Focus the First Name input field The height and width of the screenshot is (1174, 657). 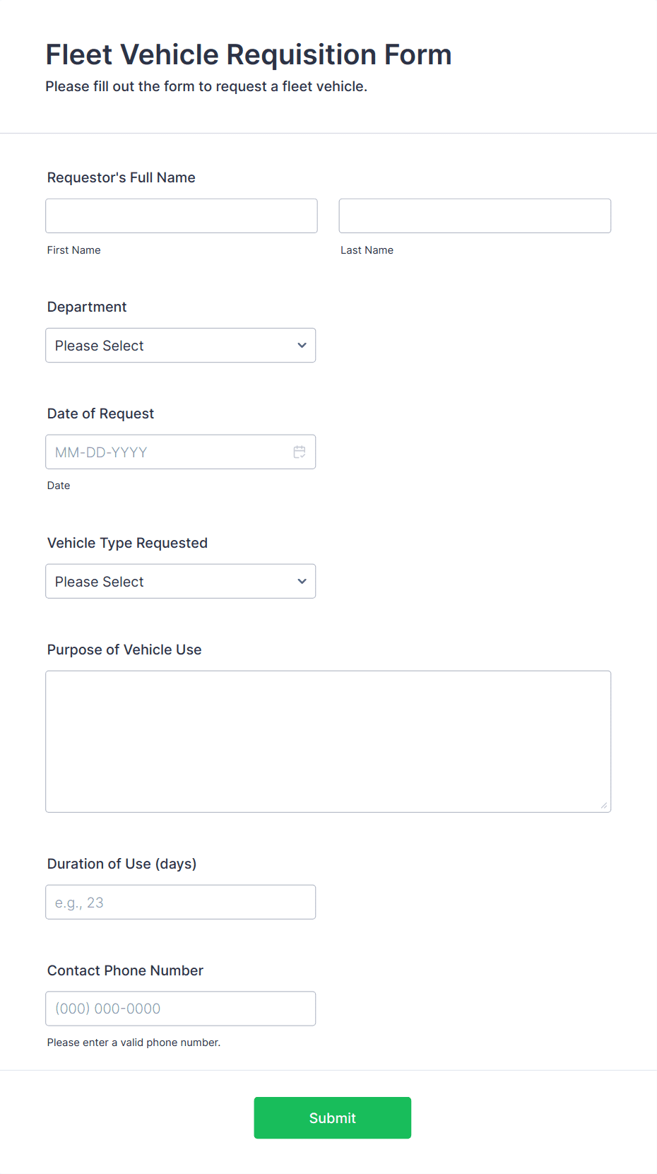click(182, 216)
